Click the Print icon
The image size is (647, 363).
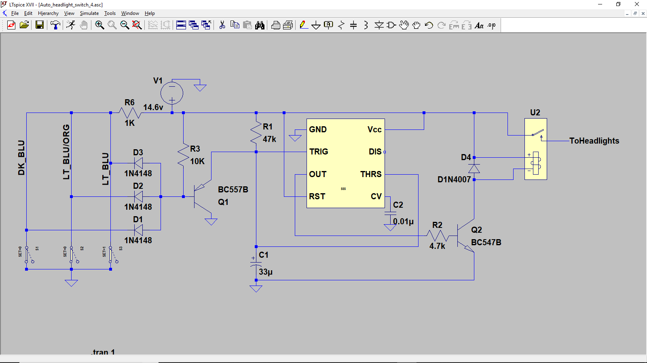[276, 25]
